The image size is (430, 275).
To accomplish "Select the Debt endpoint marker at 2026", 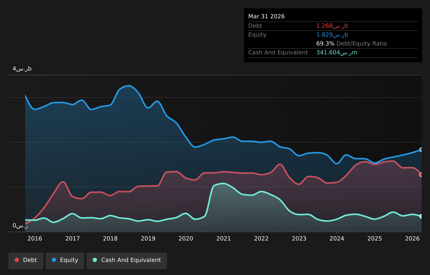I will click(421, 175).
